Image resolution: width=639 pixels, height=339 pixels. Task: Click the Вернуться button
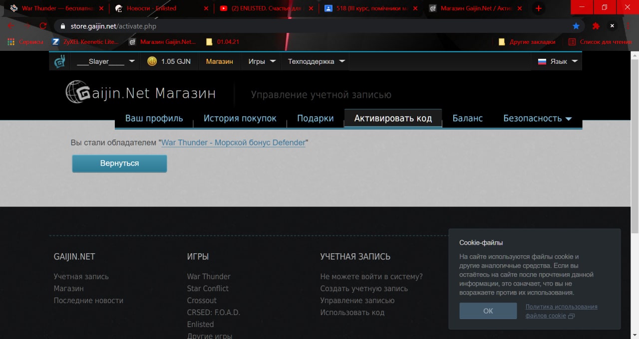(119, 164)
